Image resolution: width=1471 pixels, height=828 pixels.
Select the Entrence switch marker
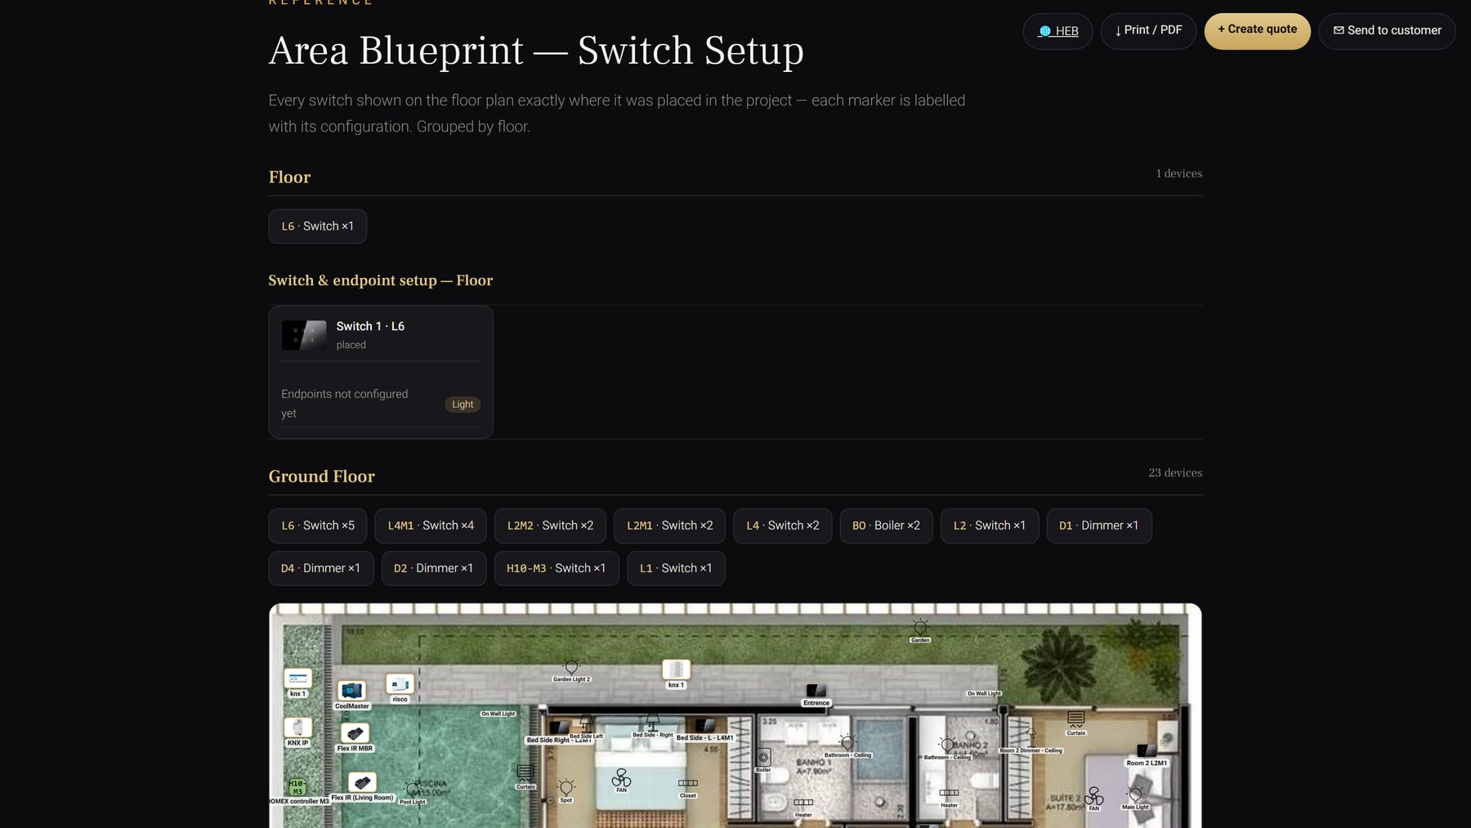[x=816, y=691]
